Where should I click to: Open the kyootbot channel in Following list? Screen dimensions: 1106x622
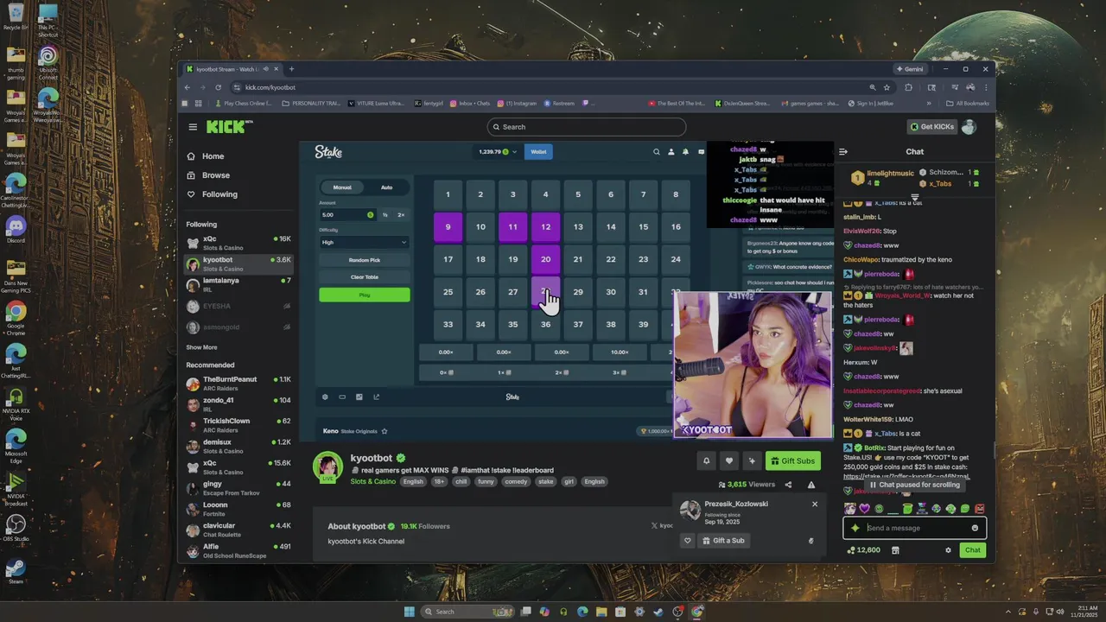(238, 263)
